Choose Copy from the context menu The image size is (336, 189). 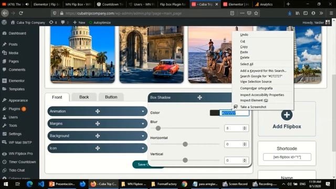pos(244,47)
